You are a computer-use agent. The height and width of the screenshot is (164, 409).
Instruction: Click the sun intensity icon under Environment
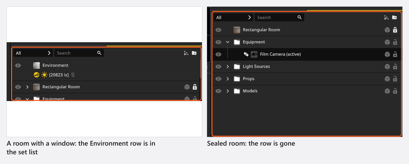pyautogui.click(x=44, y=75)
